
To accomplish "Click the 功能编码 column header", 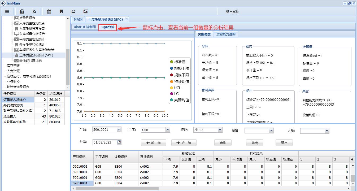I will click(x=56, y=94).
